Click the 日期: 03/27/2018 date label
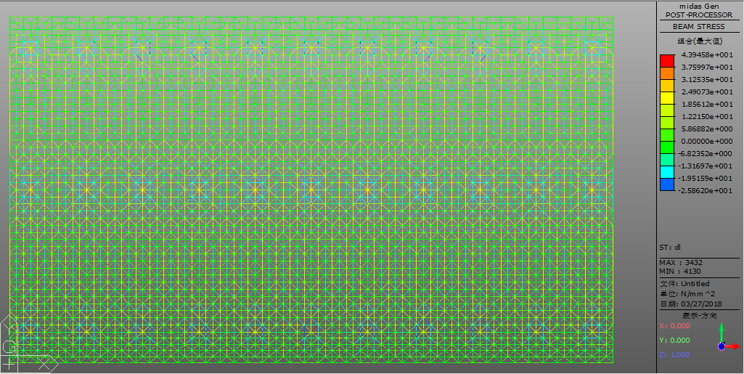The image size is (744, 374). [690, 304]
